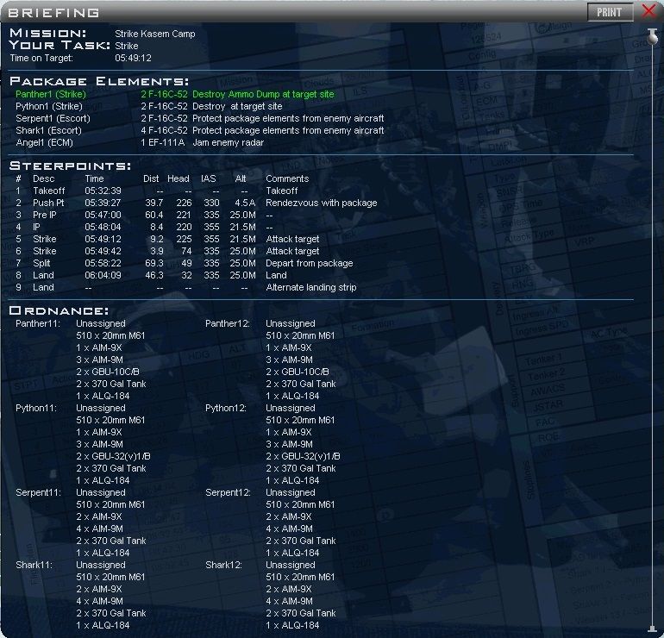
Task: Click Panther12's '1 x ALQ-184' entry
Action: click(x=292, y=396)
